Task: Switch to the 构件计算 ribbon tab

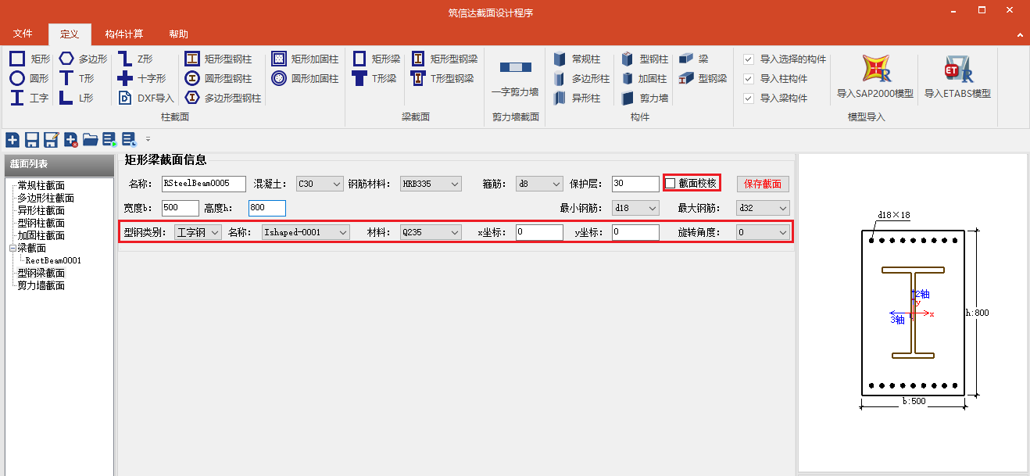Action: (x=124, y=34)
